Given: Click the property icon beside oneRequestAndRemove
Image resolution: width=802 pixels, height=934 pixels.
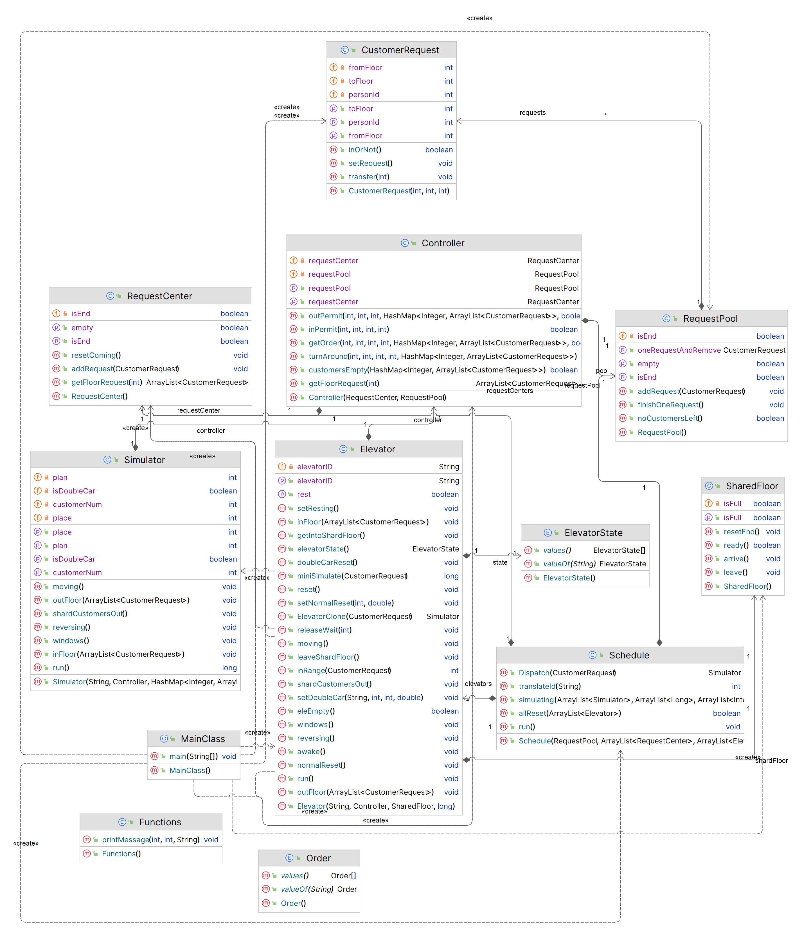Looking at the screenshot, I should tap(622, 350).
